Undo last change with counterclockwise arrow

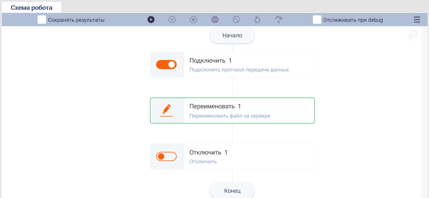(x=257, y=20)
